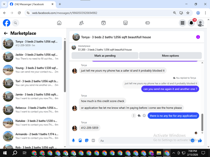Show hidden tray icons chevron
The width and height of the screenshot is (210, 157).
pyautogui.click(x=173, y=153)
